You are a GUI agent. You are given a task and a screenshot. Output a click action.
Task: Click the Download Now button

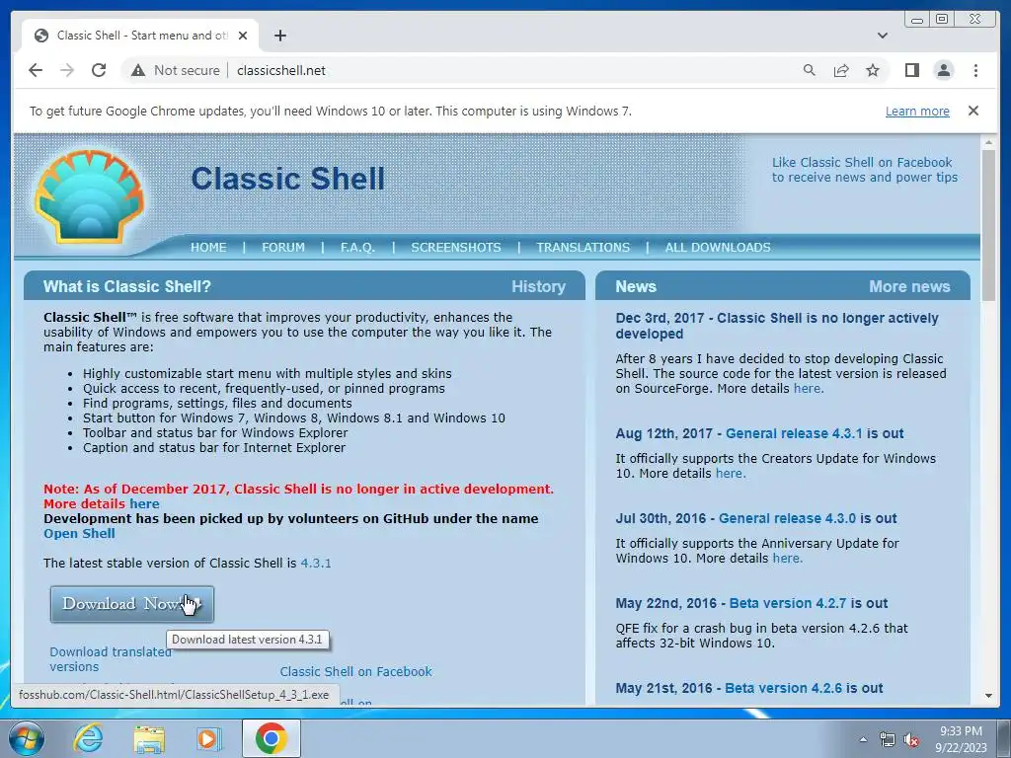coord(132,604)
